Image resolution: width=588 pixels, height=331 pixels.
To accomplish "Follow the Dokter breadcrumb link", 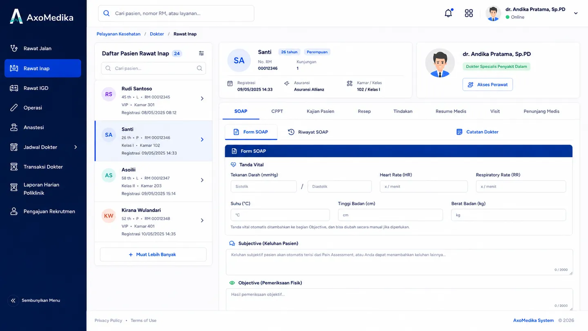I will pos(157,34).
